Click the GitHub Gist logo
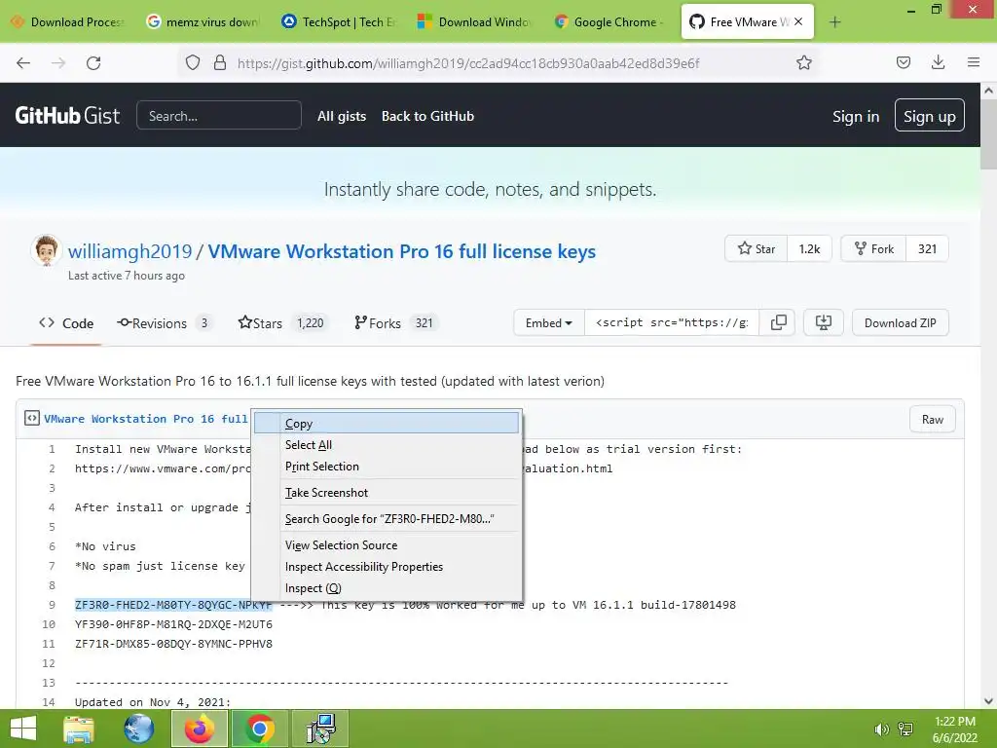Image resolution: width=997 pixels, height=748 pixels. tap(67, 115)
